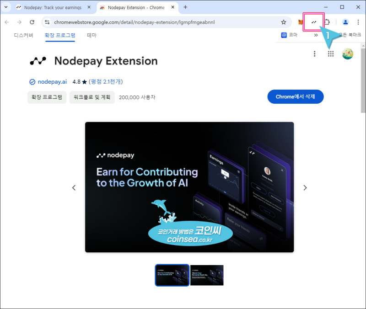This screenshot has width=366, height=309.
Task: Click the Nodepay extension icon in the toolbar
Action: (314, 21)
